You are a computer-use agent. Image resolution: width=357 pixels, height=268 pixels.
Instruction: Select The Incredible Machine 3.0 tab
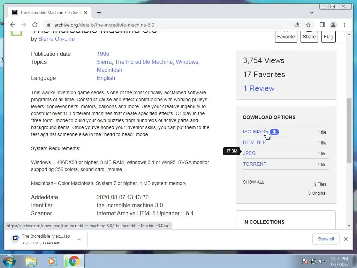click(x=50, y=13)
